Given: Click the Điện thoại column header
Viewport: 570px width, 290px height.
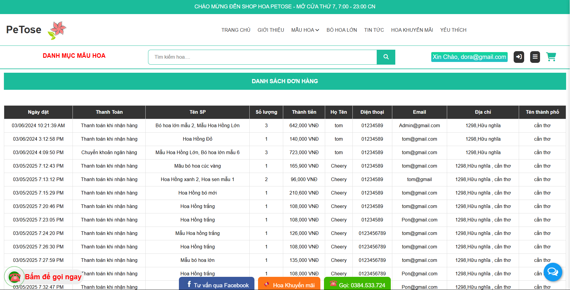Looking at the screenshot, I should click(372, 112).
